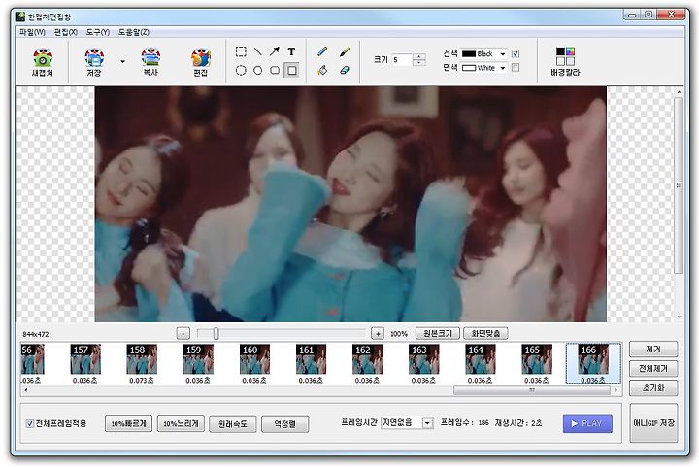699x467 pixels.
Task: Open the 도움말(Z) menu
Action: click(x=134, y=32)
